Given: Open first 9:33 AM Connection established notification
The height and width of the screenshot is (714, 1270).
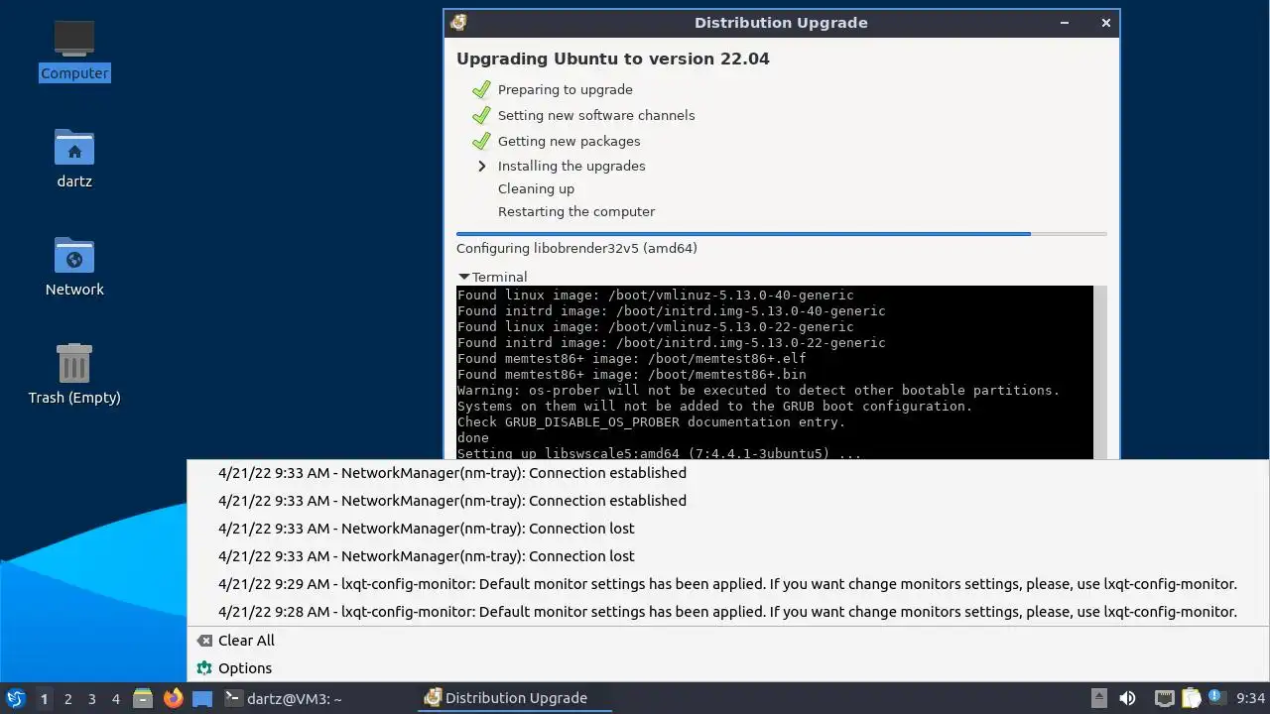Looking at the screenshot, I should coord(727,473).
